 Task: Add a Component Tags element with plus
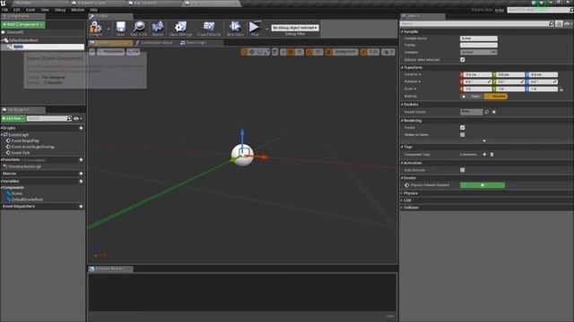tap(484, 155)
